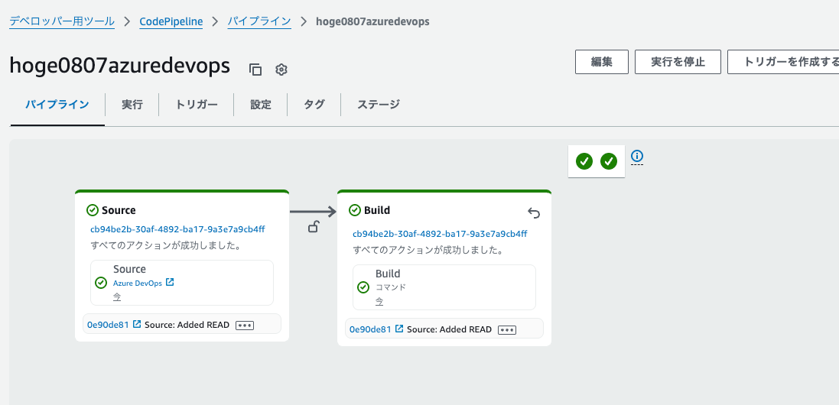Click the second green check status icon
Viewport: 839px width, 405px height.
[x=609, y=160]
